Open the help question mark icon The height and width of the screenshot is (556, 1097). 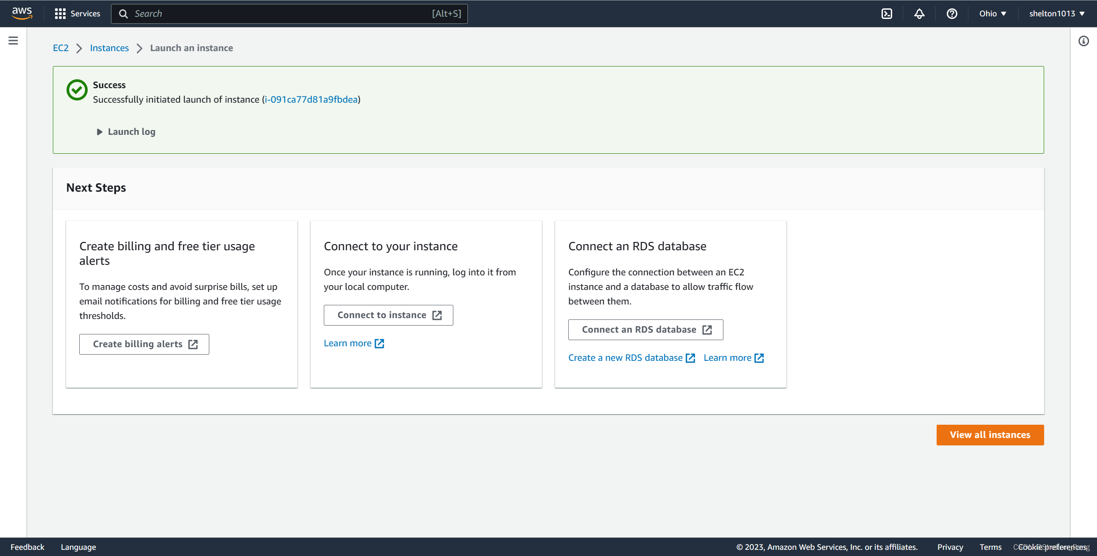952,14
